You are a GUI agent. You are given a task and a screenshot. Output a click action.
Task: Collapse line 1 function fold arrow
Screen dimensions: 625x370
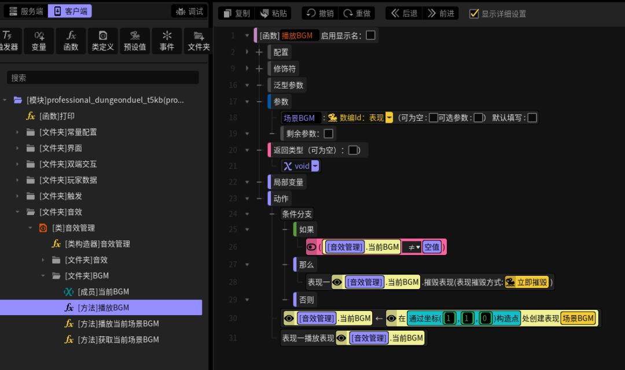pyautogui.click(x=247, y=35)
